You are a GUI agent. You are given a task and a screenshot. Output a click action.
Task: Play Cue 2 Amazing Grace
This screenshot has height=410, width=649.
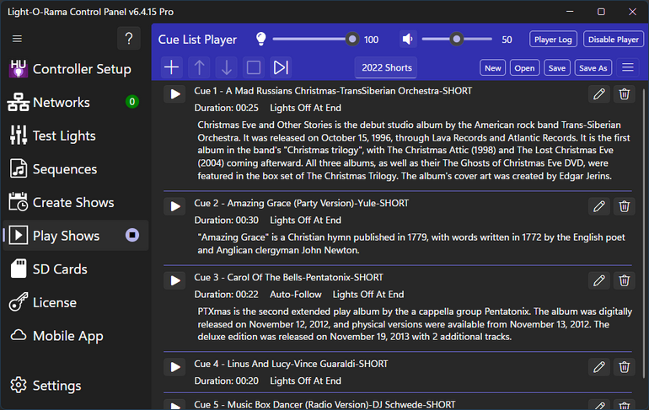click(x=174, y=206)
